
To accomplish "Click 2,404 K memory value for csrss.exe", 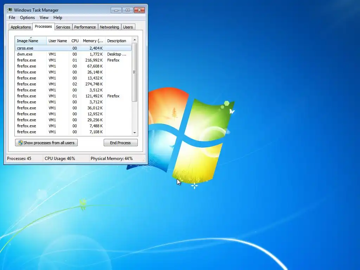I will (96, 48).
